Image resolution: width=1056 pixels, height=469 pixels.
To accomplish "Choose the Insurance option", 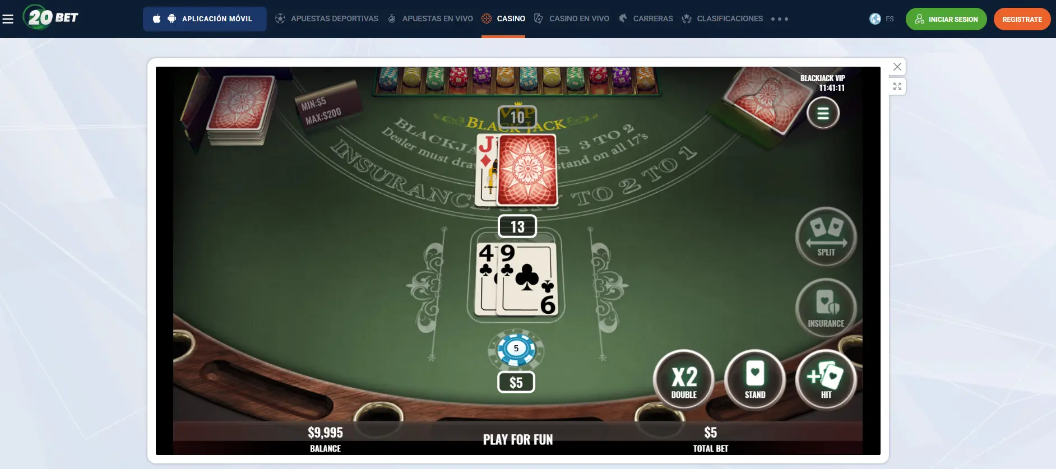I will (826, 308).
